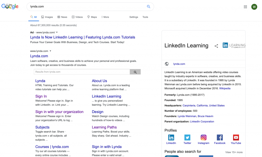
Task: Click View 15+ more link
Action: [234, 152]
